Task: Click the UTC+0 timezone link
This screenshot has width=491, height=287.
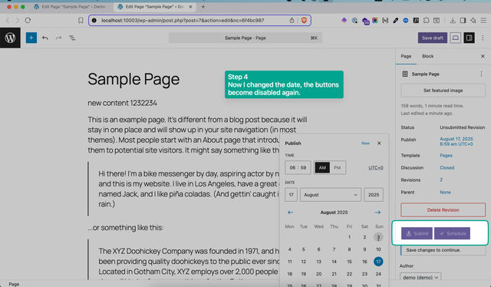Action: tap(375, 167)
